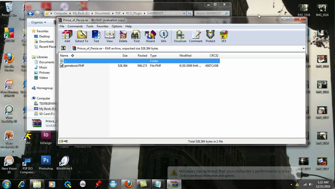This screenshot has width=335, height=189.
Task: Click Explorer address bar history dropdown arrow
Action: click(184, 13)
